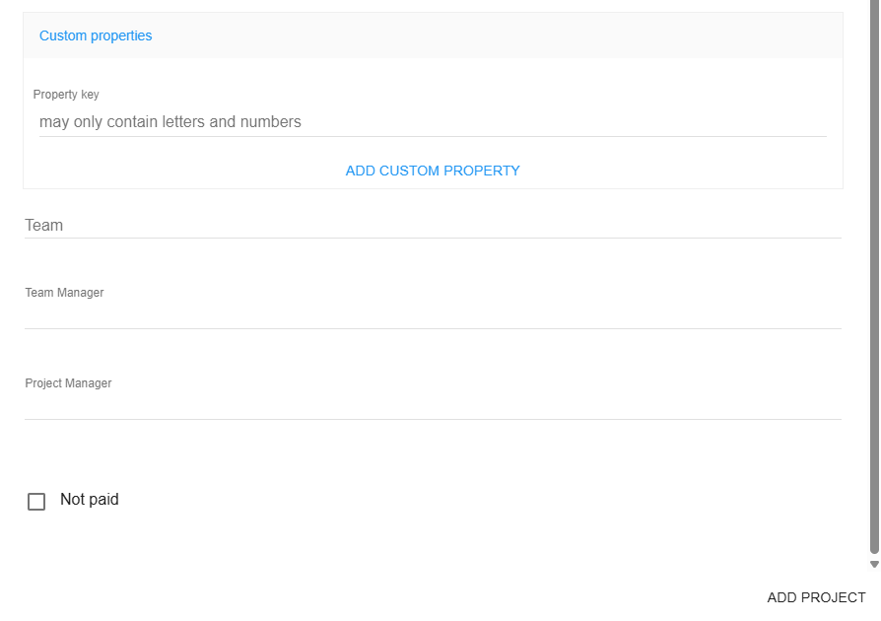Click the 'Custom properties' title text

96,35
